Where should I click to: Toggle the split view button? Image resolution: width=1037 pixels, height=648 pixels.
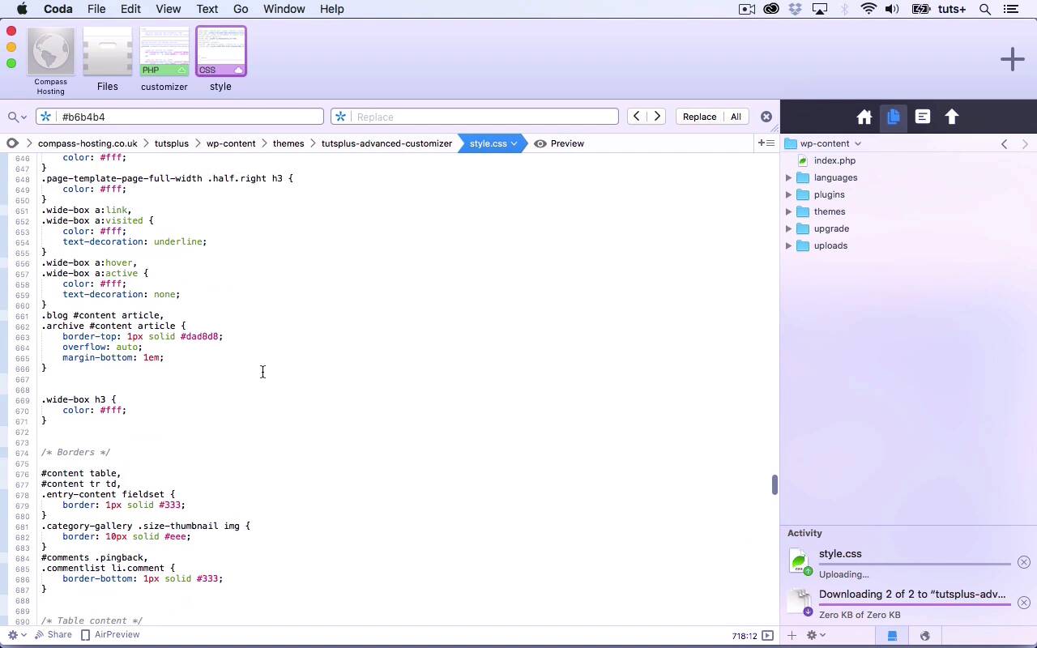765,143
